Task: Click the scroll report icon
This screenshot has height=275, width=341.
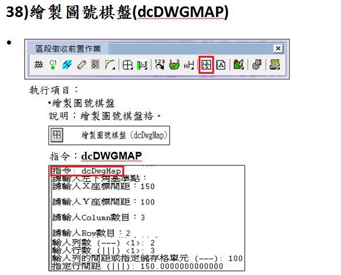Action: click(256, 64)
